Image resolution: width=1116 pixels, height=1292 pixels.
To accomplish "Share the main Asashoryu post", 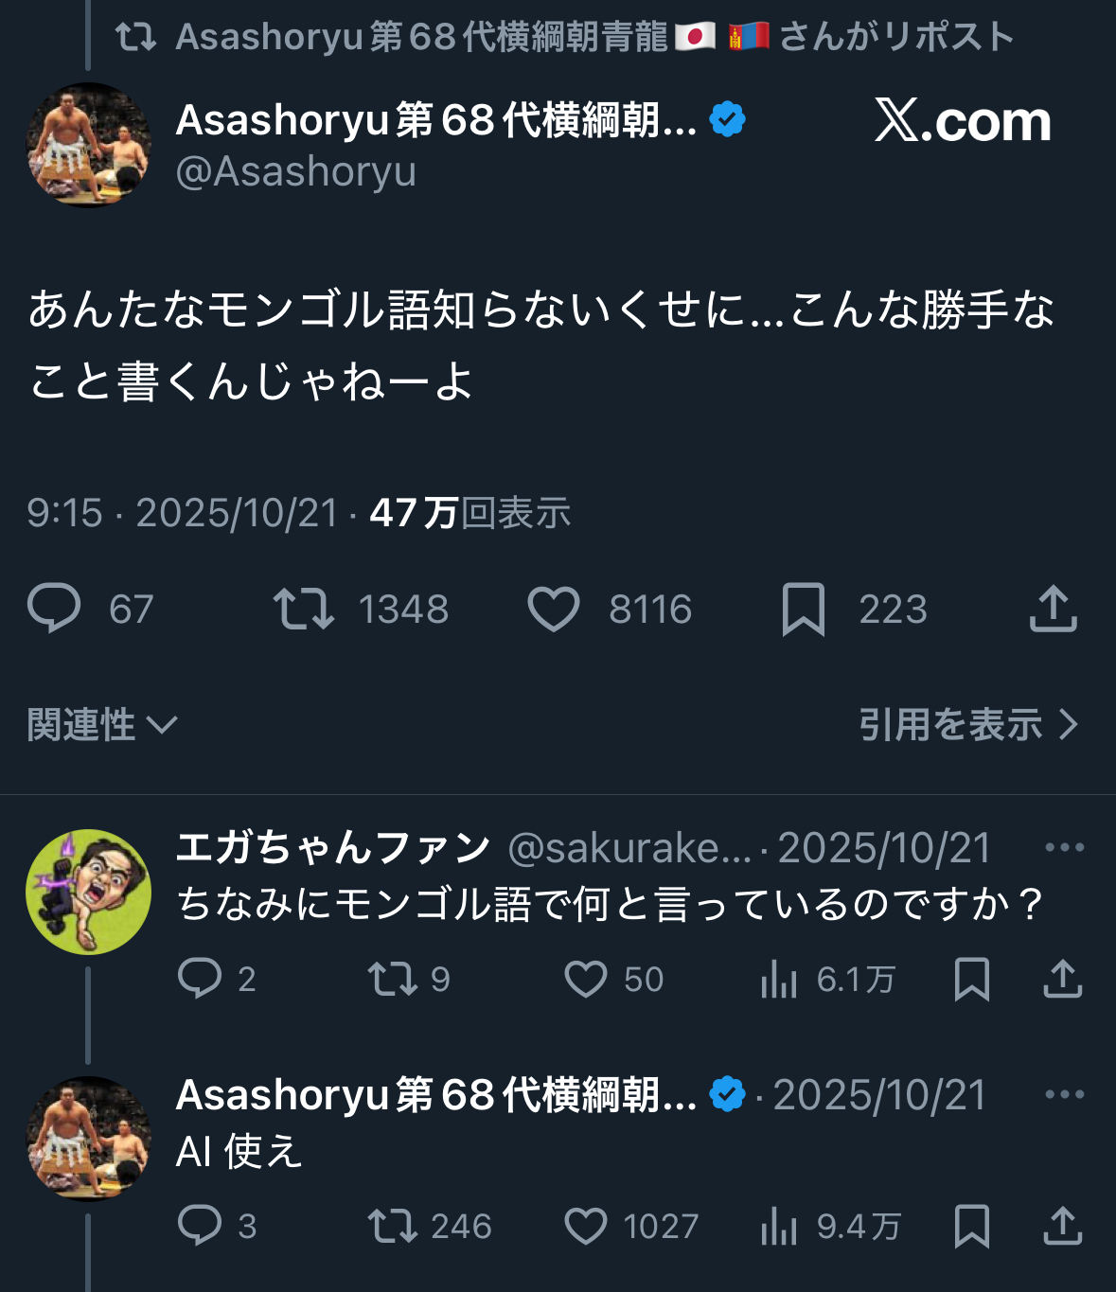I will pos(1053,609).
